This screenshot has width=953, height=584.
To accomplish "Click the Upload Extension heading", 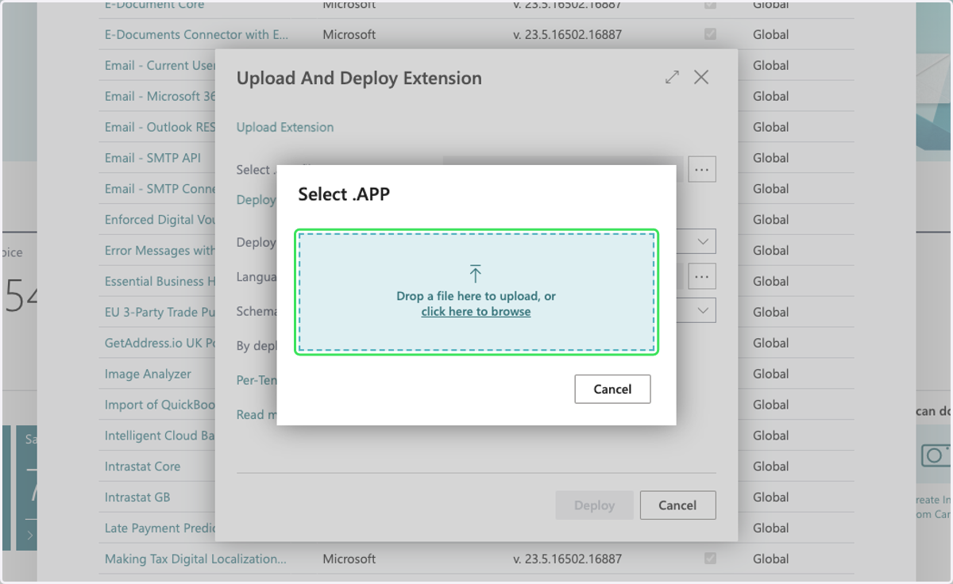I will tap(285, 127).
